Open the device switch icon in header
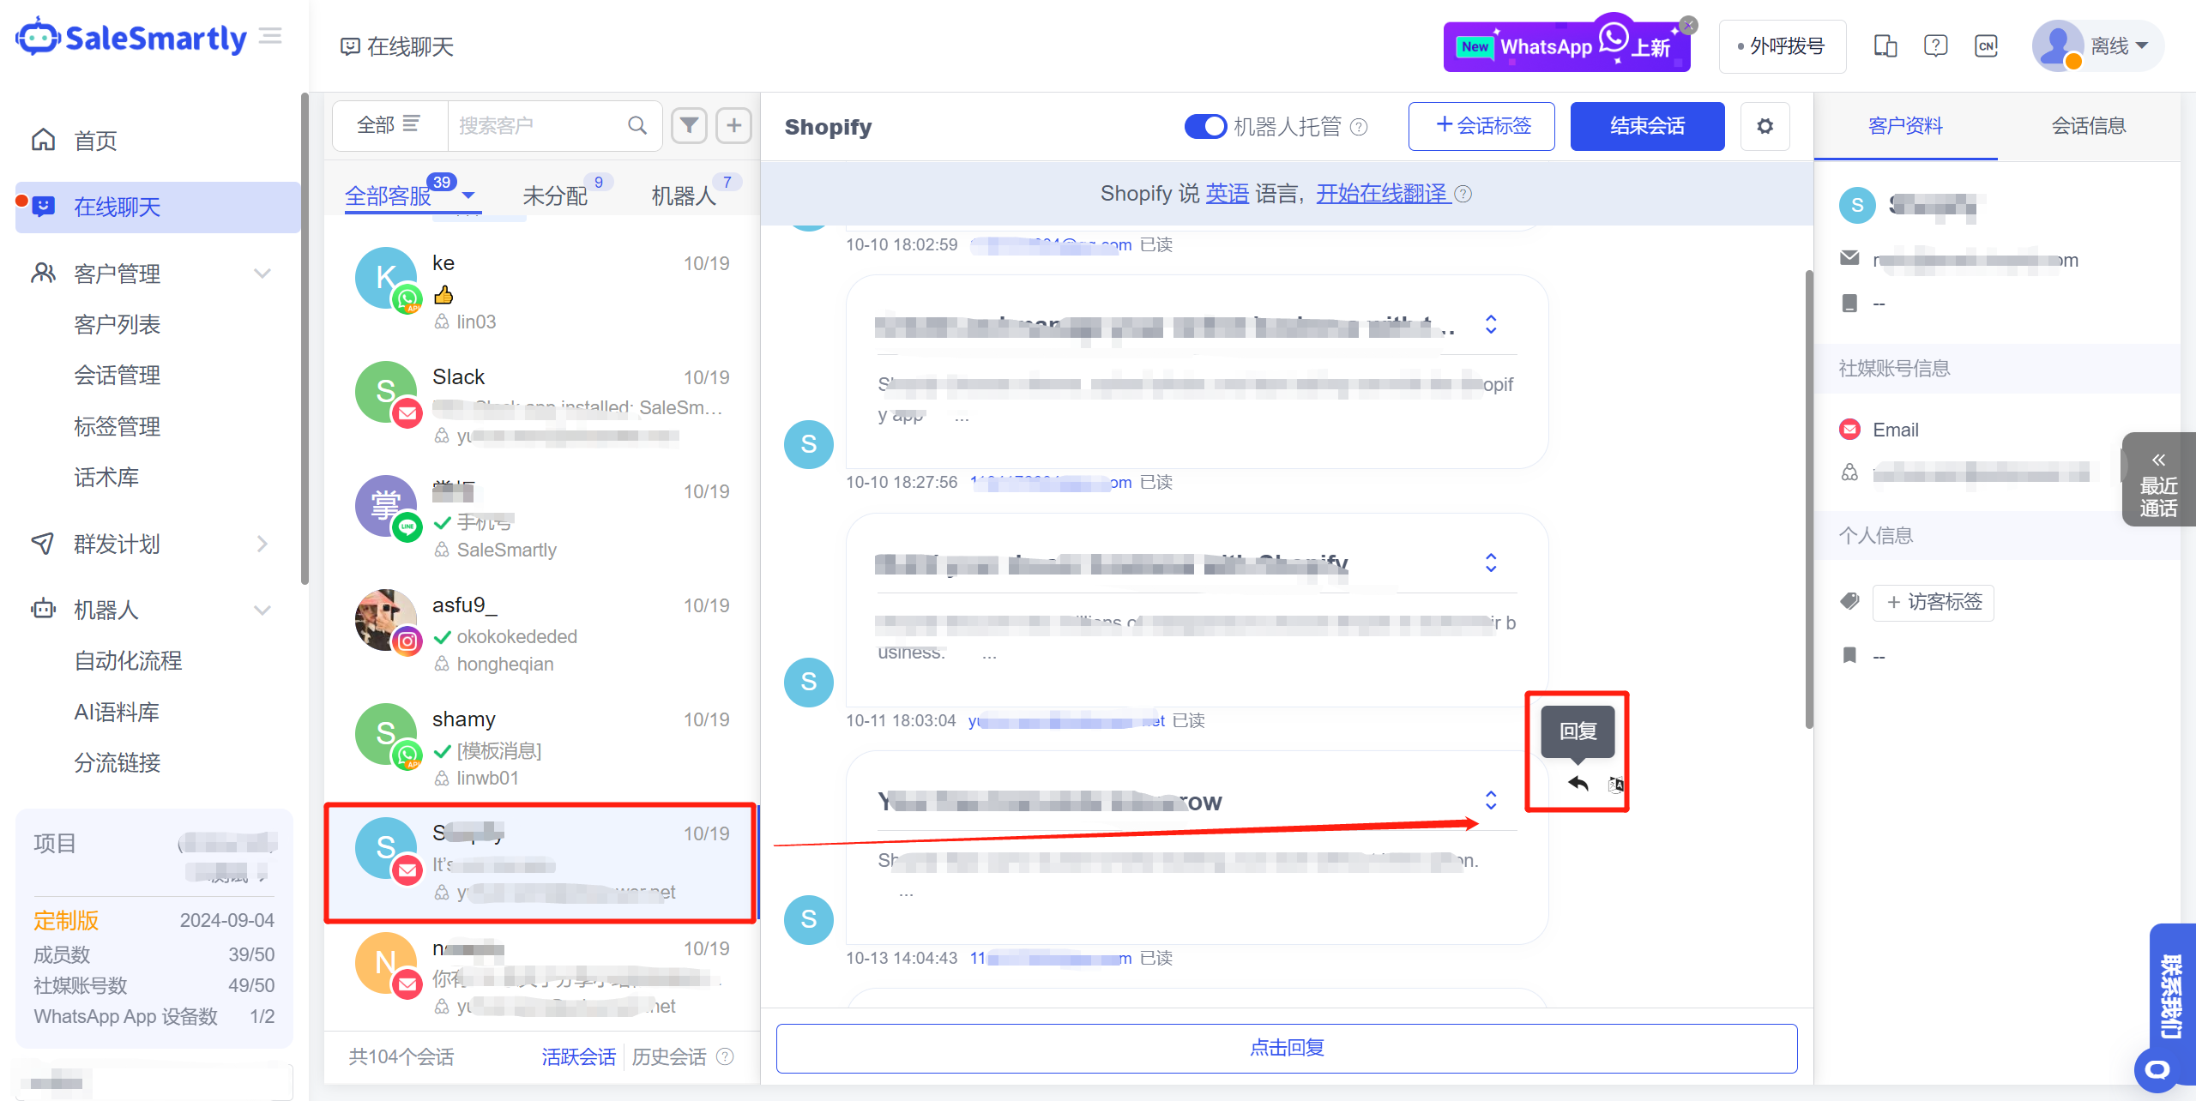Viewport: 2196px width, 1101px height. tap(1885, 45)
